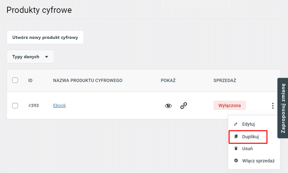The height and width of the screenshot is (173, 288).
Task: Click the red Wyłączona status badge
Action: tap(230, 105)
